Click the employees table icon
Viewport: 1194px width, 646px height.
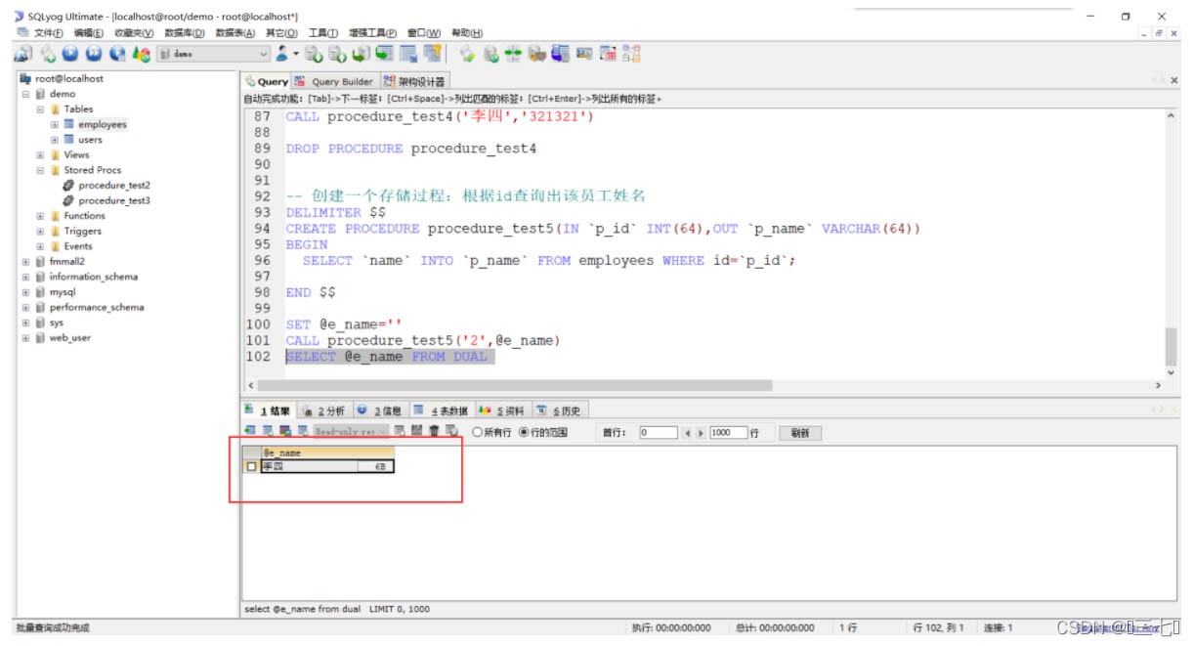69,125
